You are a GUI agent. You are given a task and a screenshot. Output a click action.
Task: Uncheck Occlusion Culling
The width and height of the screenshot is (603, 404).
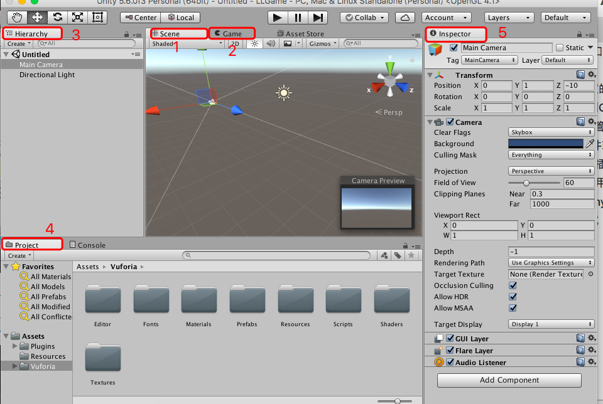pos(513,285)
